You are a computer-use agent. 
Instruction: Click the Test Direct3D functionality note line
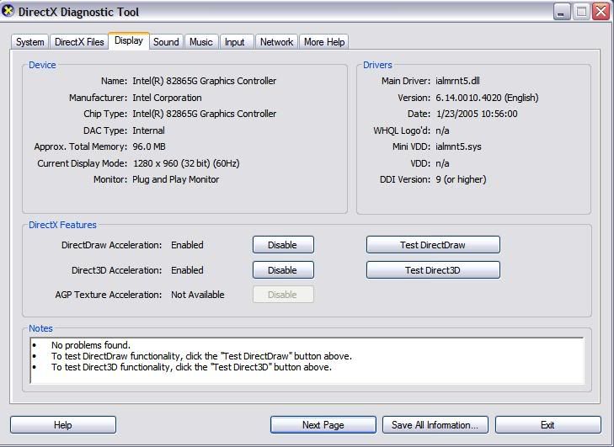(x=191, y=367)
